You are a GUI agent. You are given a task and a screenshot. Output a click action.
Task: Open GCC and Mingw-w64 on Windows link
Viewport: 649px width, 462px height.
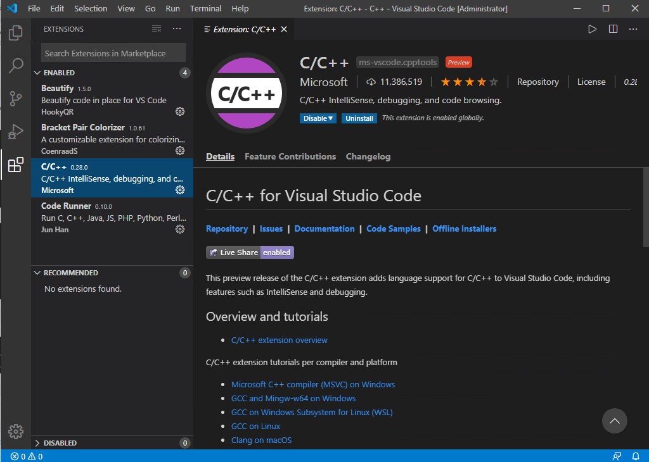tap(293, 398)
